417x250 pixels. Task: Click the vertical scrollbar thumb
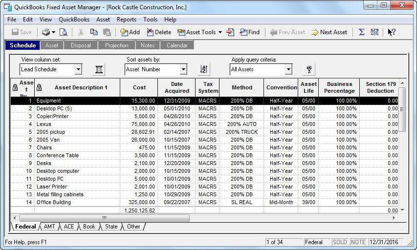(x=402, y=109)
